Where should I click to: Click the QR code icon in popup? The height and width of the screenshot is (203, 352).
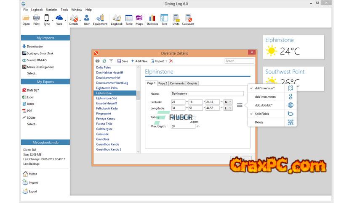click(x=291, y=122)
